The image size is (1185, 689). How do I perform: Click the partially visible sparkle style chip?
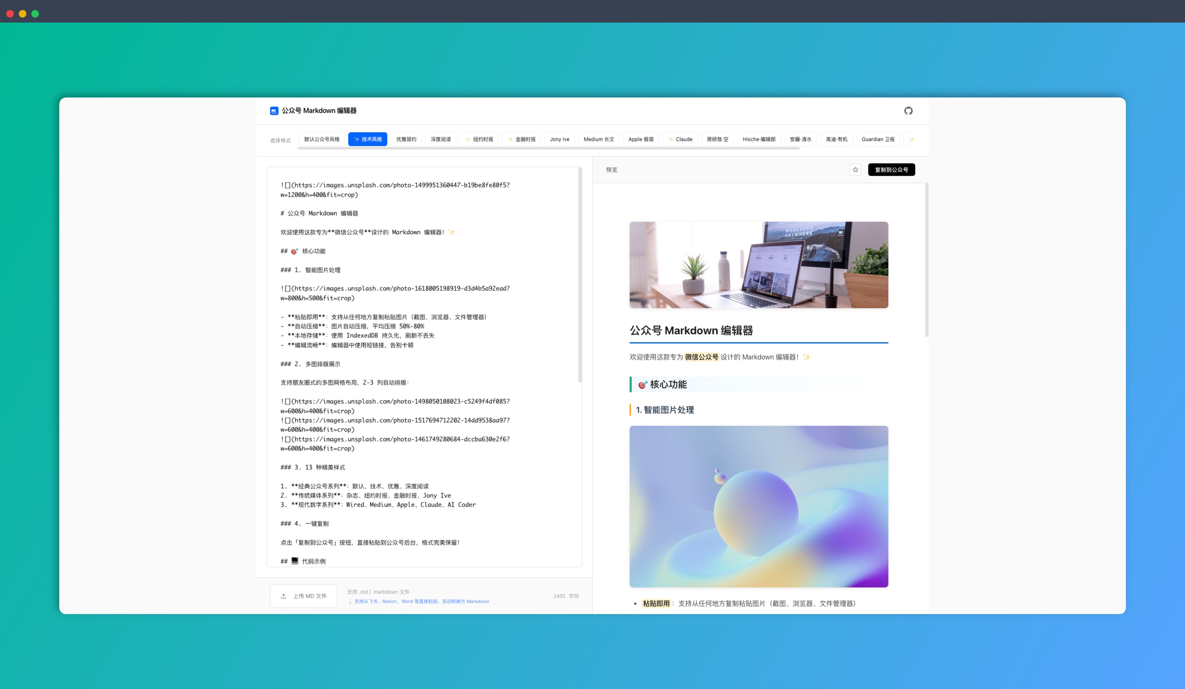(x=910, y=139)
